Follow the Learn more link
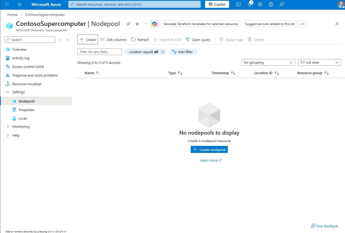345x233 pixels. (x=210, y=160)
